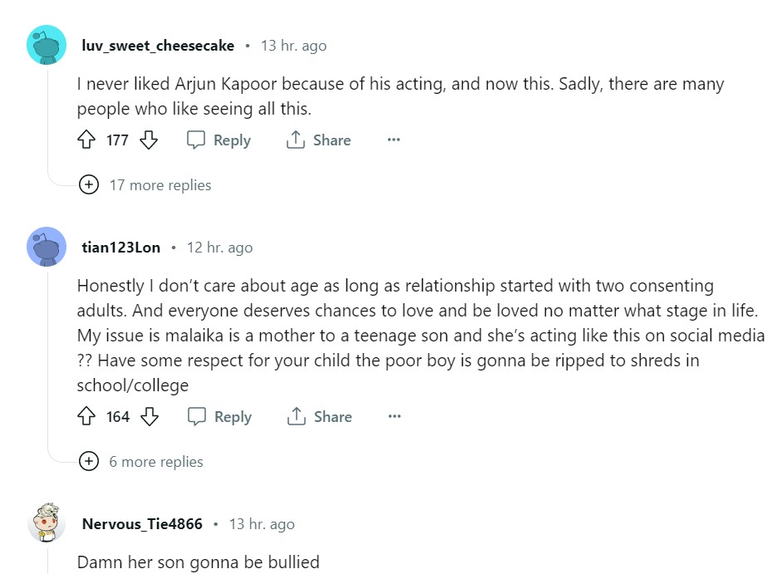Click tian123Lon's avatar icon
The width and height of the screenshot is (781, 574).
point(47,247)
